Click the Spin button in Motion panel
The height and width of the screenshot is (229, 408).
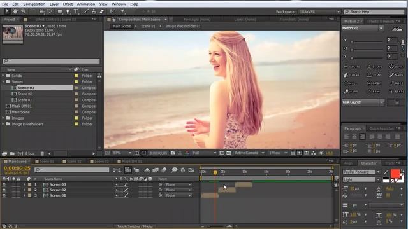coord(374,92)
